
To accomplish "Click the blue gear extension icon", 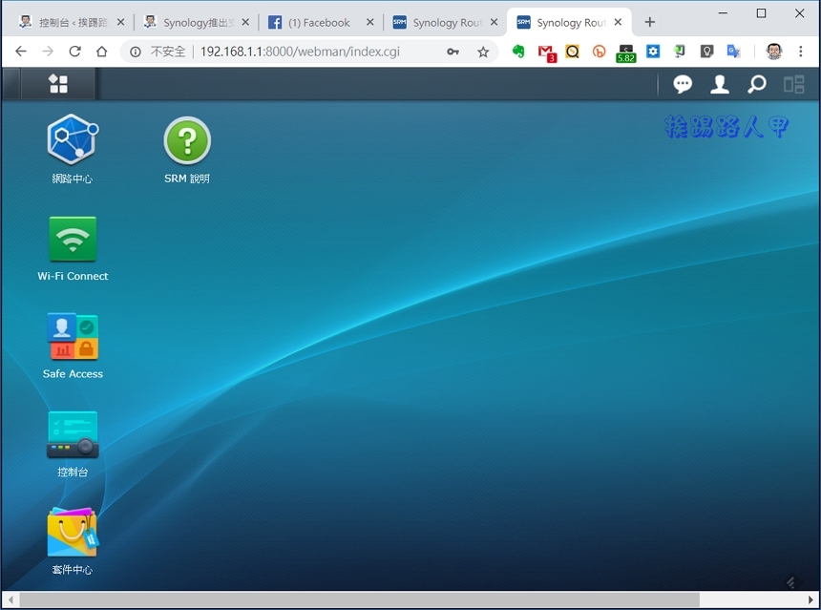I will click(653, 52).
